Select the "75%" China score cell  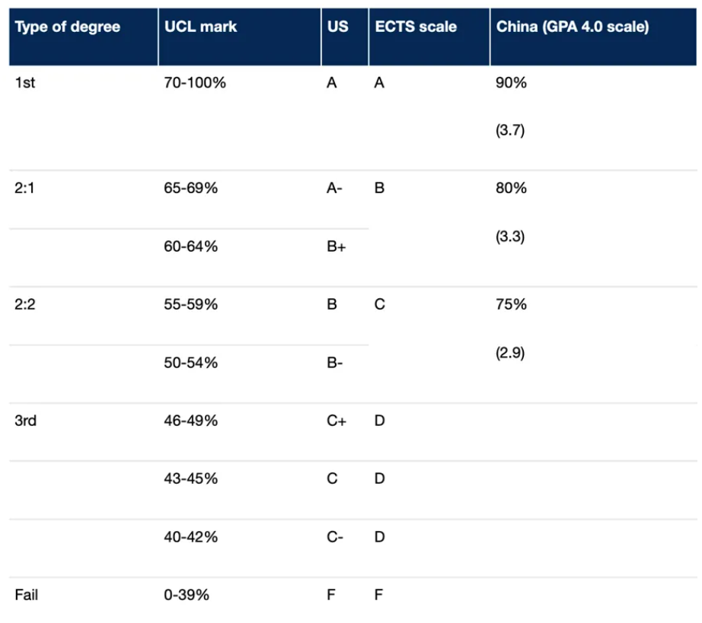point(511,304)
